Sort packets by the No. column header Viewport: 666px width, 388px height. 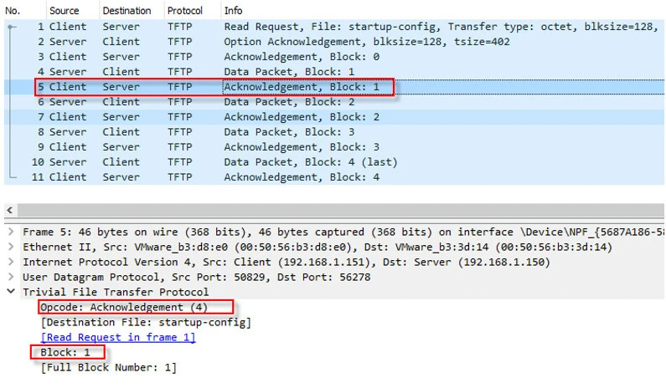click(x=15, y=11)
